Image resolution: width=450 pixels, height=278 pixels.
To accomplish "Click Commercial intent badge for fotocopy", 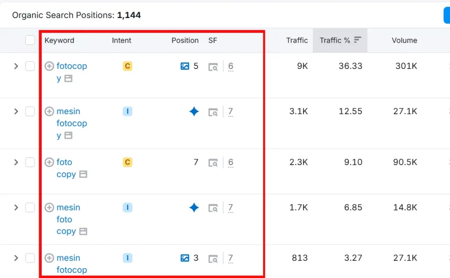I will [x=127, y=66].
